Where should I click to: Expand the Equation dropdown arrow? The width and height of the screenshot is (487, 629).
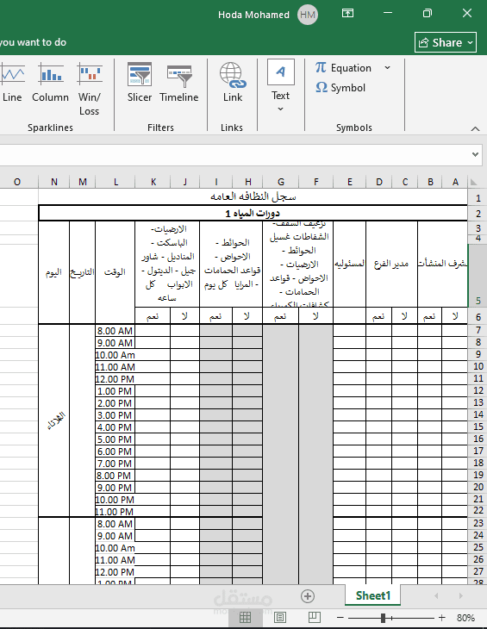[387, 68]
